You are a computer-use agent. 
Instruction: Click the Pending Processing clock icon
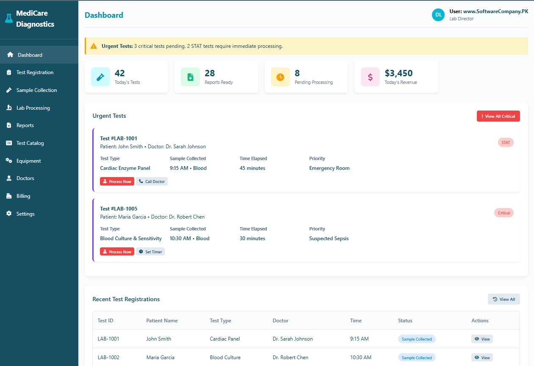[x=280, y=77]
